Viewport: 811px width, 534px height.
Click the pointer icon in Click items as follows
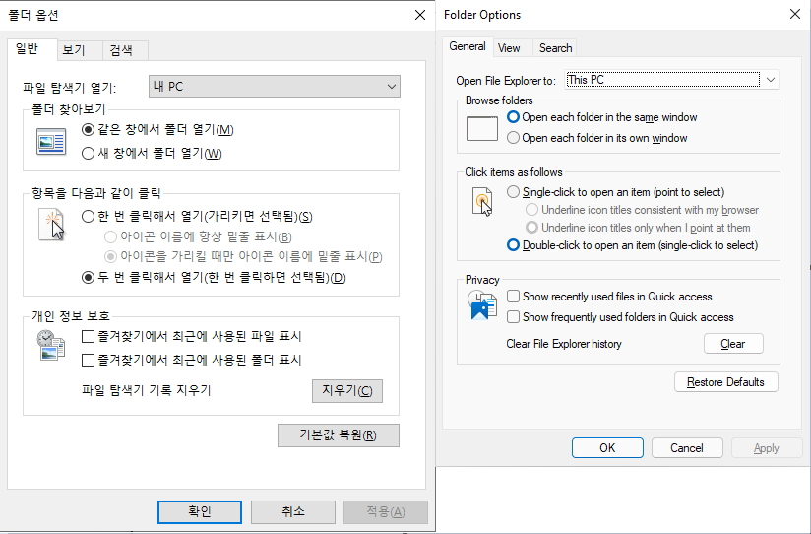(x=482, y=201)
